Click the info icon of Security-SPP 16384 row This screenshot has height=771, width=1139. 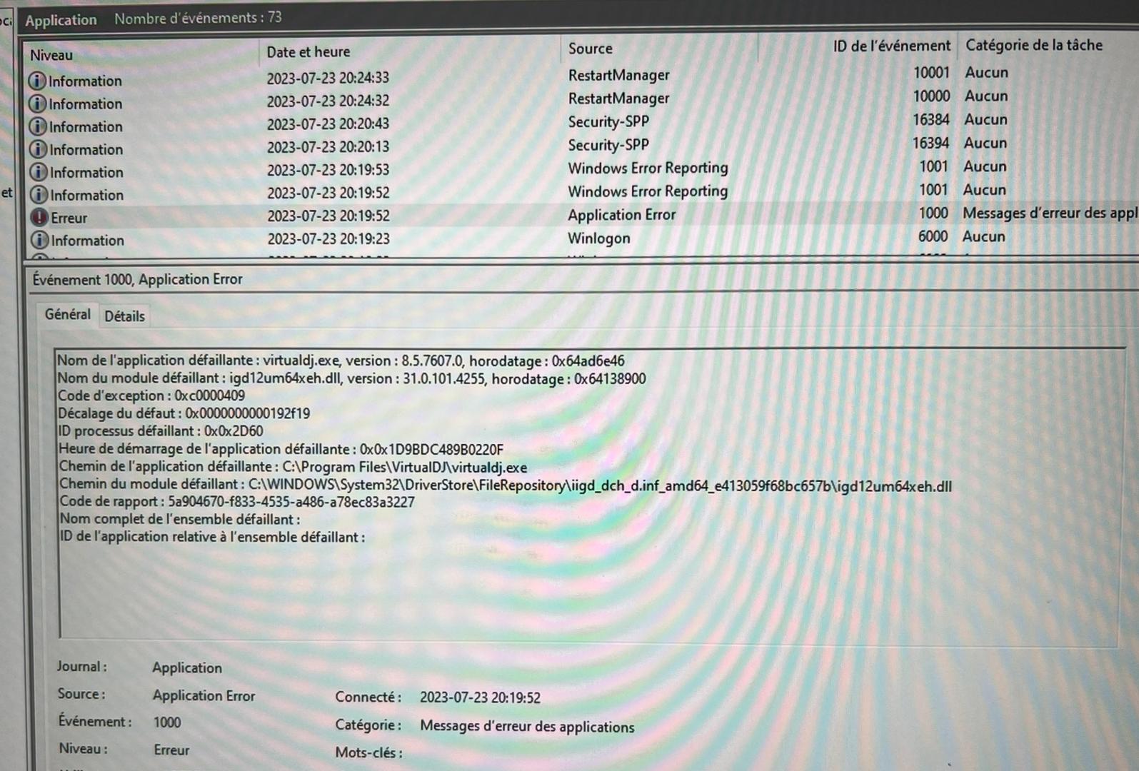[x=38, y=126]
